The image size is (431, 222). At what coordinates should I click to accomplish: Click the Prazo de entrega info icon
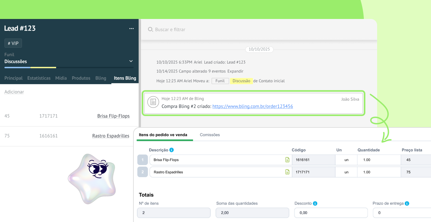pos(407,203)
